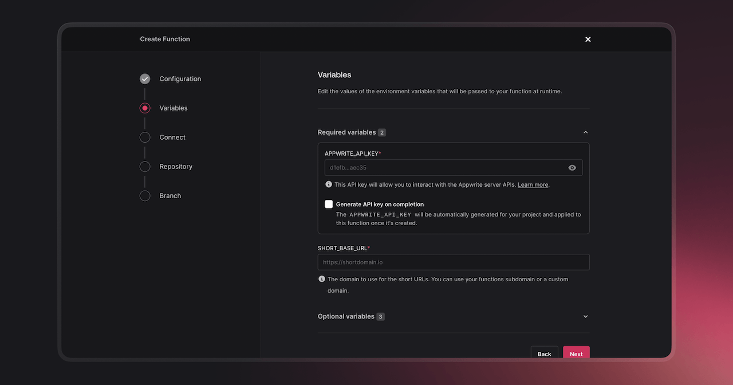Enable Generate API key on completion checkbox
The width and height of the screenshot is (733, 385).
coord(329,205)
